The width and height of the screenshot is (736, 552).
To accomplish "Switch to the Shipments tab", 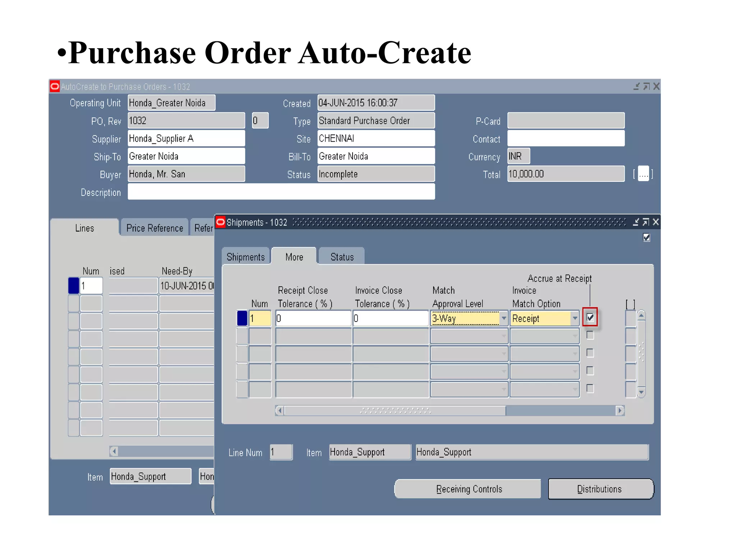I will click(246, 257).
